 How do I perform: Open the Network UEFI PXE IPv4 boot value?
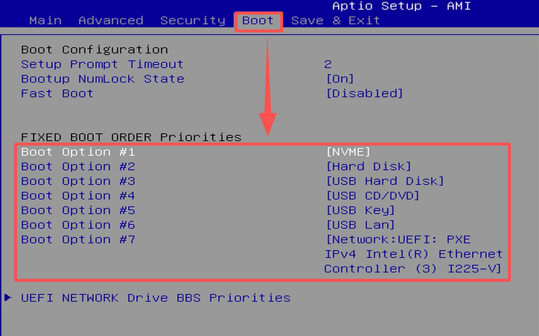(413, 254)
